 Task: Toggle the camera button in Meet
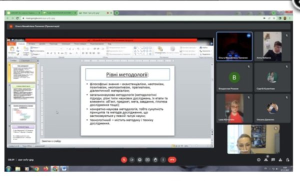click(x=132, y=160)
